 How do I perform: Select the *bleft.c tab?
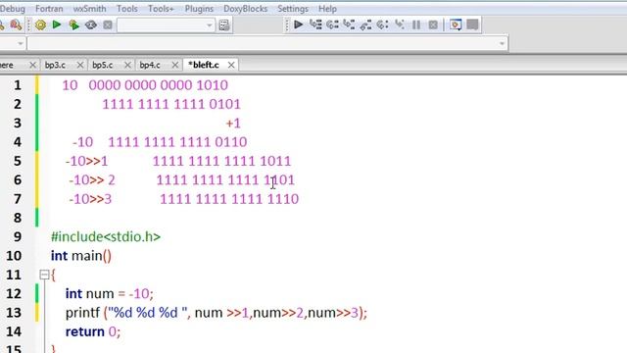tap(204, 65)
